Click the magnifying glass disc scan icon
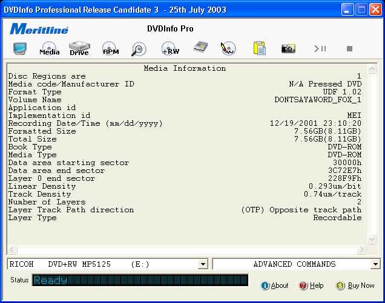 coord(139,49)
